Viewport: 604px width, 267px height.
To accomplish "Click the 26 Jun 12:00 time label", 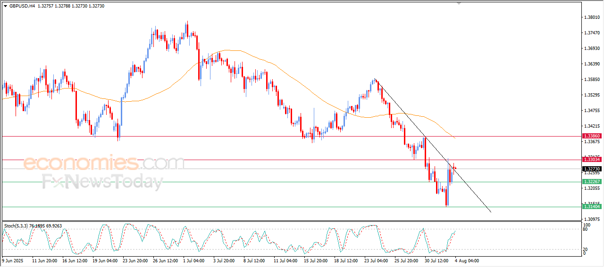I will click(x=165, y=260).
